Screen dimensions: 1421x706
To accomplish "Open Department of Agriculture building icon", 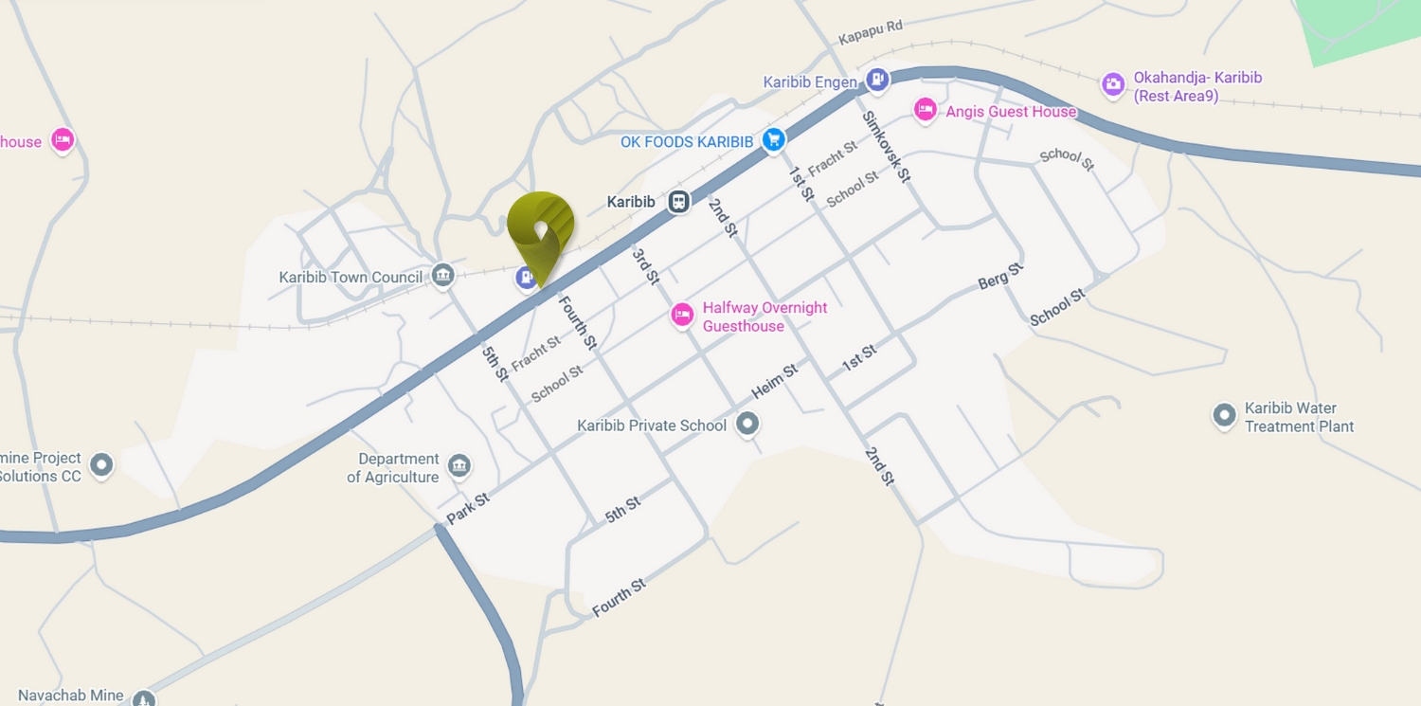I will coord(459,465).
